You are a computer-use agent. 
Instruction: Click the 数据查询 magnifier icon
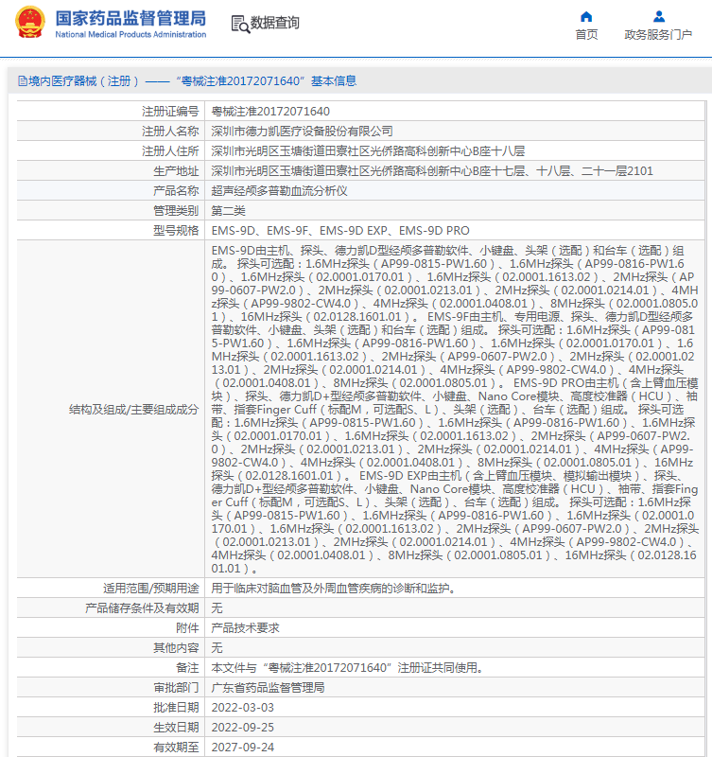click(240, 24)
